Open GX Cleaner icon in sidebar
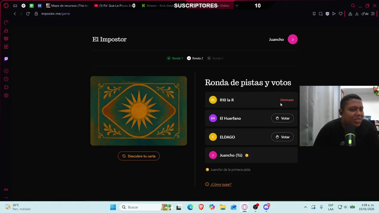The height and width of the screenshot is (213, 379). click(x=6, y=30)
